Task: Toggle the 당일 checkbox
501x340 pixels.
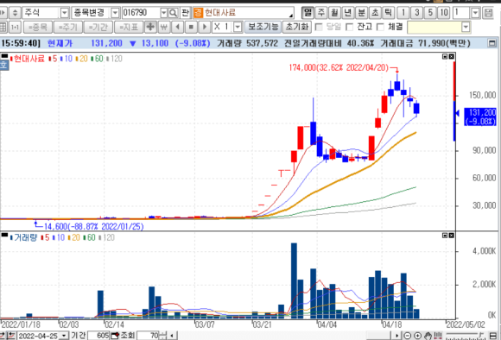Action: [319, 27]
